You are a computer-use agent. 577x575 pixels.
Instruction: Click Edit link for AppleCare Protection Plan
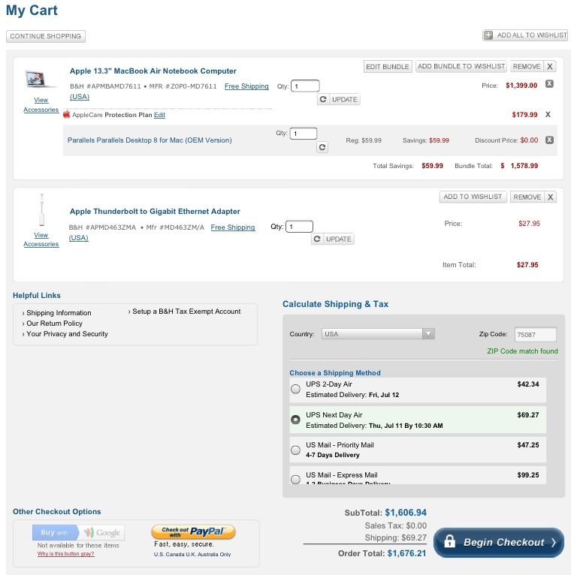[159, 115]
